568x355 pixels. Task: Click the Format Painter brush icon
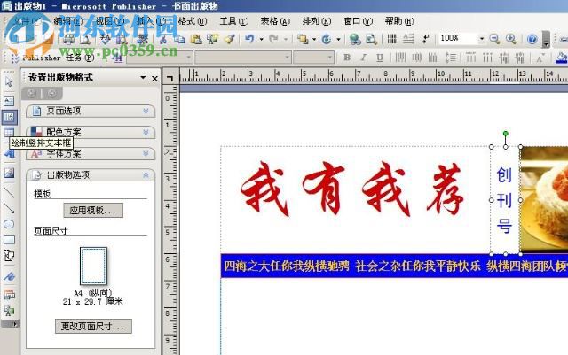coord(229,39)
